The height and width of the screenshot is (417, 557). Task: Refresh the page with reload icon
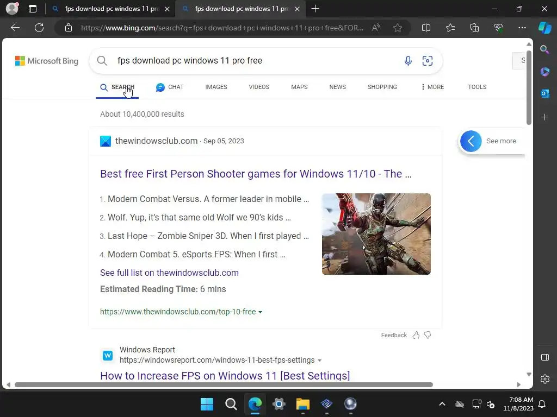[39, 28]
